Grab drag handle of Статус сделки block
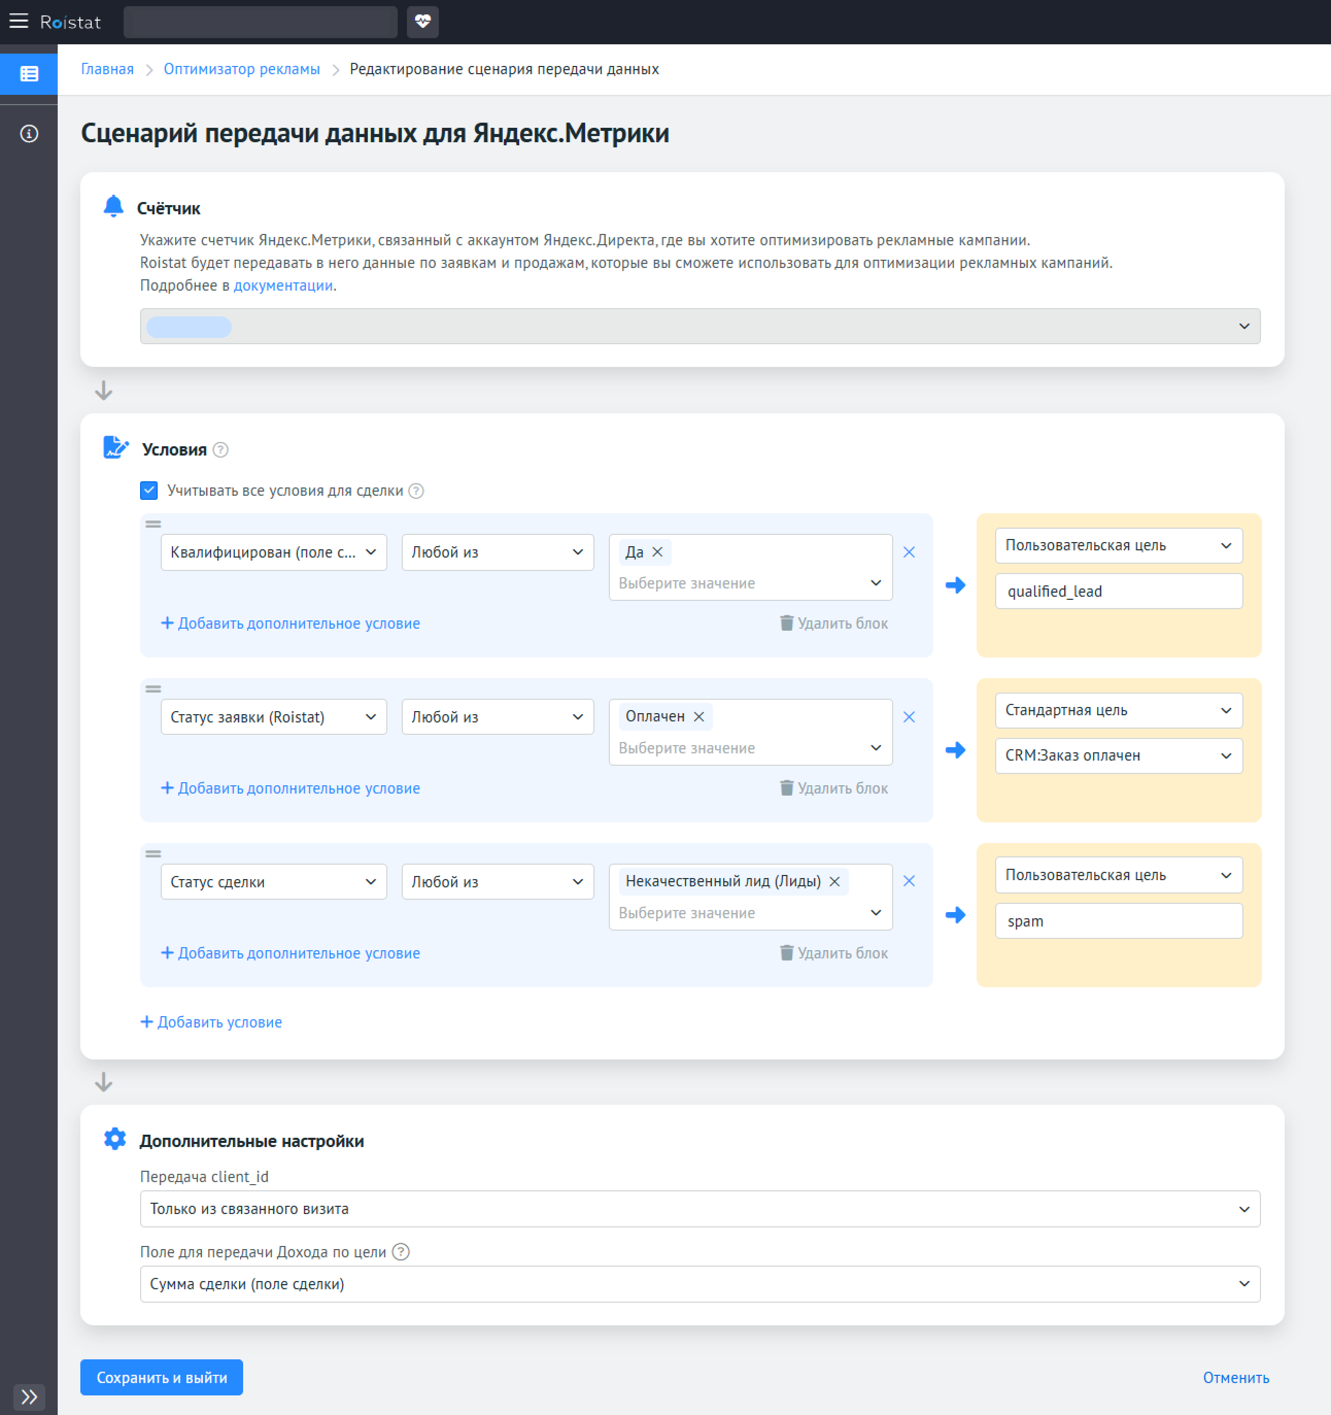 pyautogui.click(x=153, y=854)
